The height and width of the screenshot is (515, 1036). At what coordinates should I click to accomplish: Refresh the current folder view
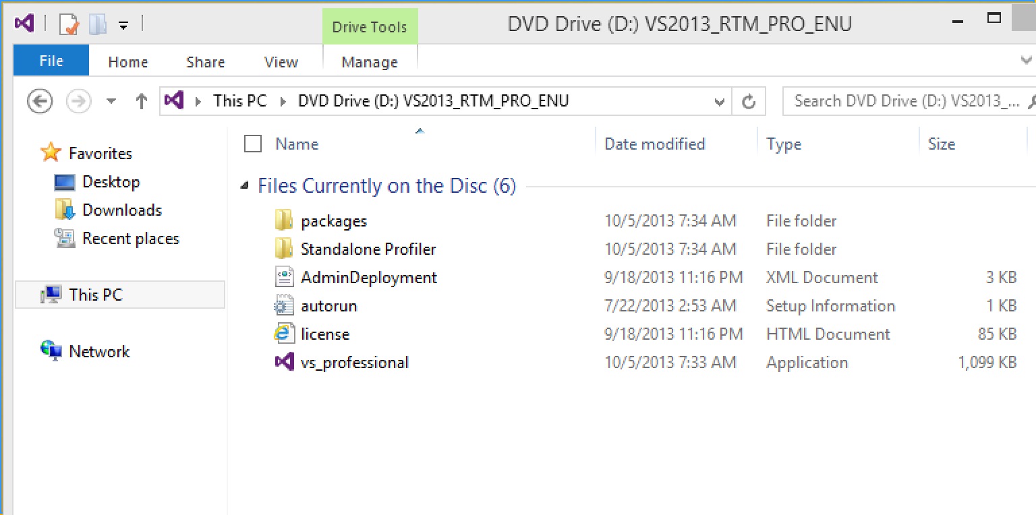(x=748, y=102)
